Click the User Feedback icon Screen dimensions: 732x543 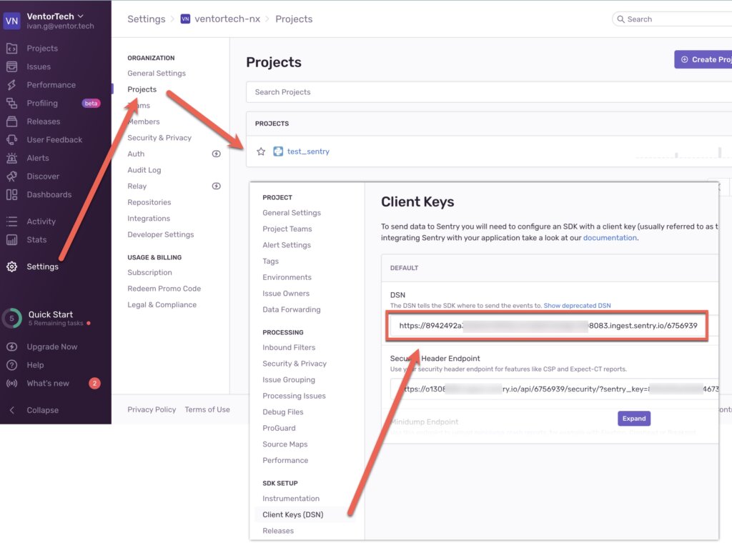click(11, 139)
